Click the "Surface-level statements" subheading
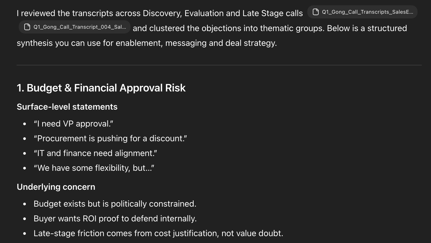The height and width of the screenshot is (243, 431). click(67, 107)
